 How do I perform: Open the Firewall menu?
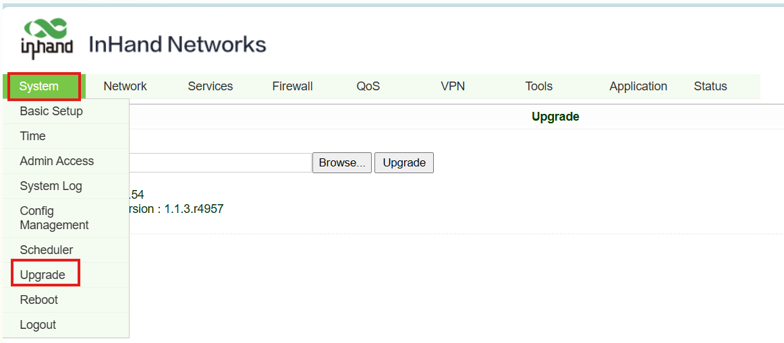tap(292, 86)
